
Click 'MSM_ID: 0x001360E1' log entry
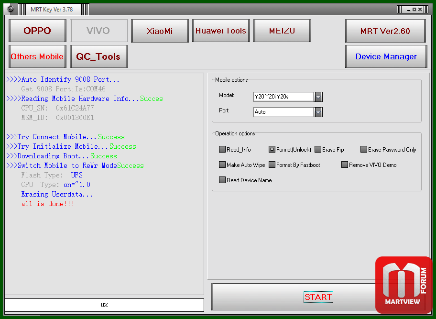[x=57, y=118]
